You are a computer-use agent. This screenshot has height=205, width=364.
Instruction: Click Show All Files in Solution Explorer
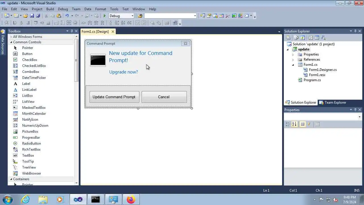point(296,38)
